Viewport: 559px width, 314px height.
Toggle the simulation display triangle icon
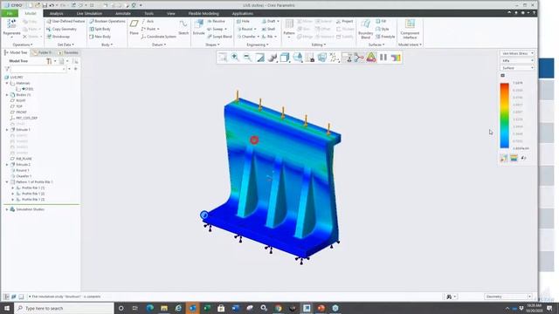click(371, 58)
